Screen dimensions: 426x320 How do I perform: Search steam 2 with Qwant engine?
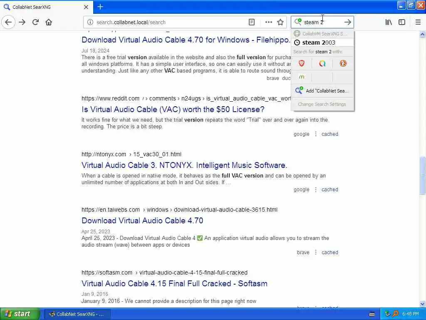point(322,63)
